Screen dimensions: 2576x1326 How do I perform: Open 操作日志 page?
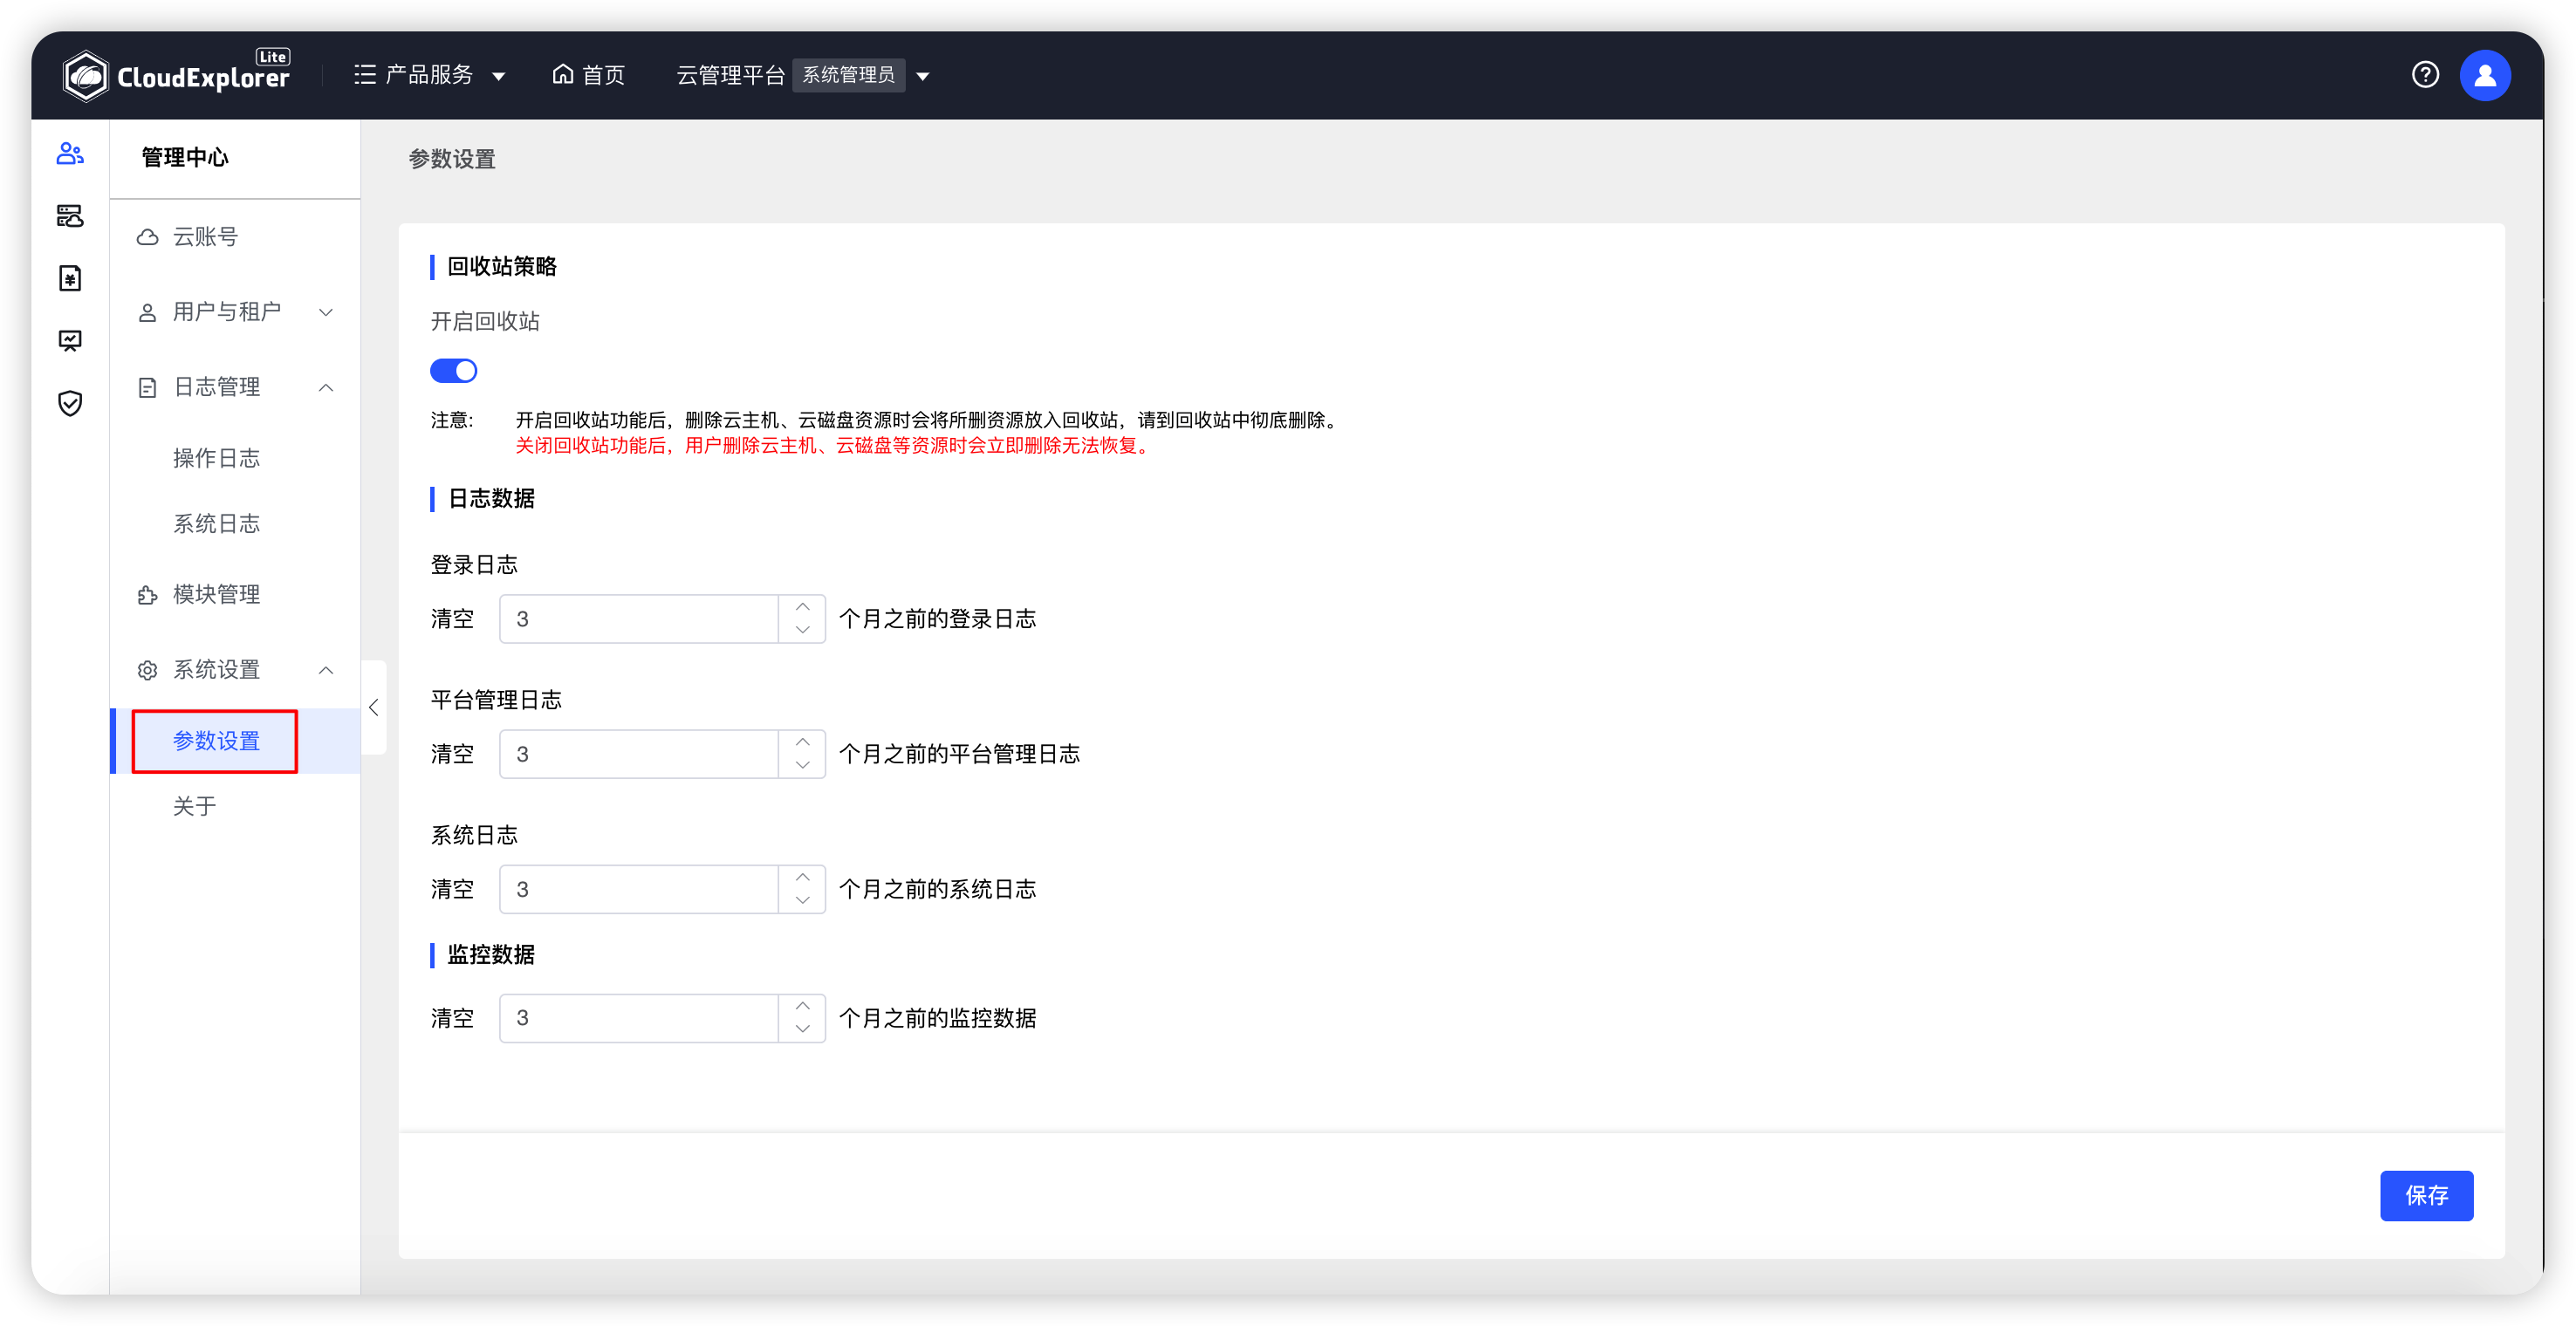click(216, 458)
